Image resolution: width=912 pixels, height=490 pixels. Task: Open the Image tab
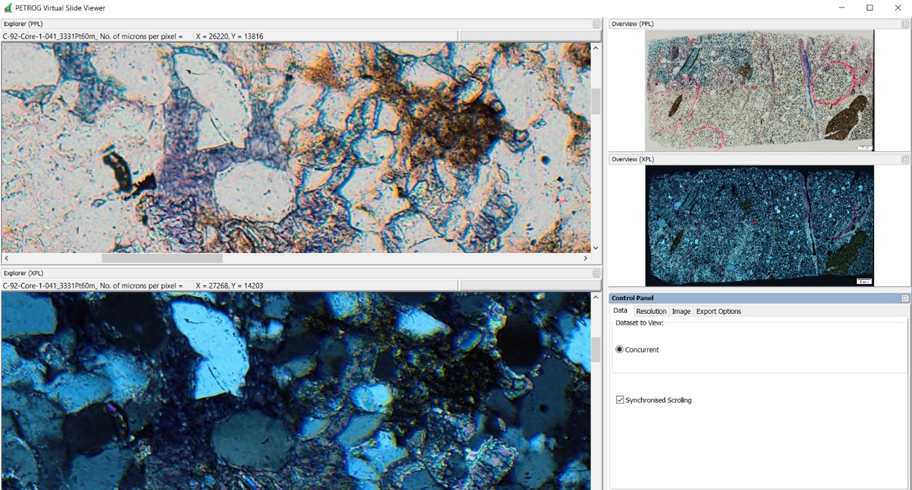tap(681, 311)
